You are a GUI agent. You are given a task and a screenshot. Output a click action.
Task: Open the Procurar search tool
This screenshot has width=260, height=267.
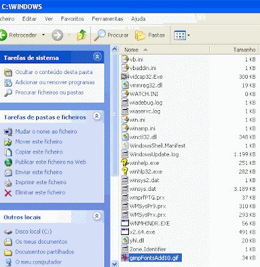point(111,35)
